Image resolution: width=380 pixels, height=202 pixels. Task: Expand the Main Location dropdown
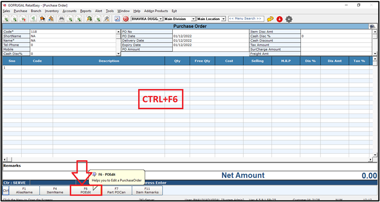pos(224,19)
